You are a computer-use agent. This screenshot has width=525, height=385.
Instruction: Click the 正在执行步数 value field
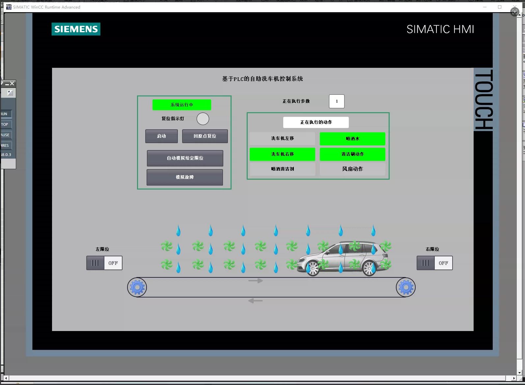(337, 101)
